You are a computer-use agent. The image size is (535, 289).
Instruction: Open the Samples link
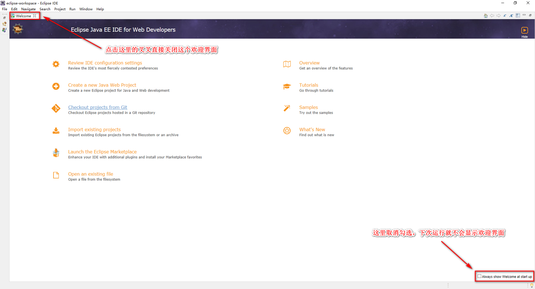[308, 107]
